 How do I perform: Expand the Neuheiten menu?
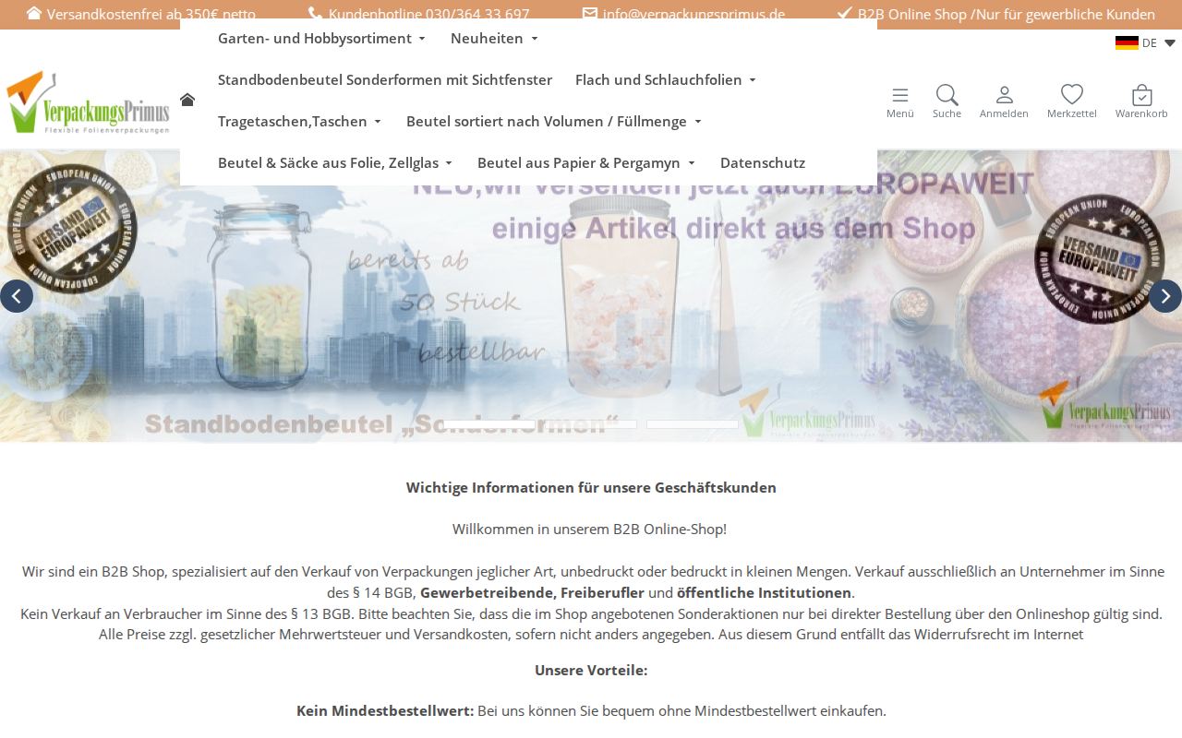[x=494, y=38]
